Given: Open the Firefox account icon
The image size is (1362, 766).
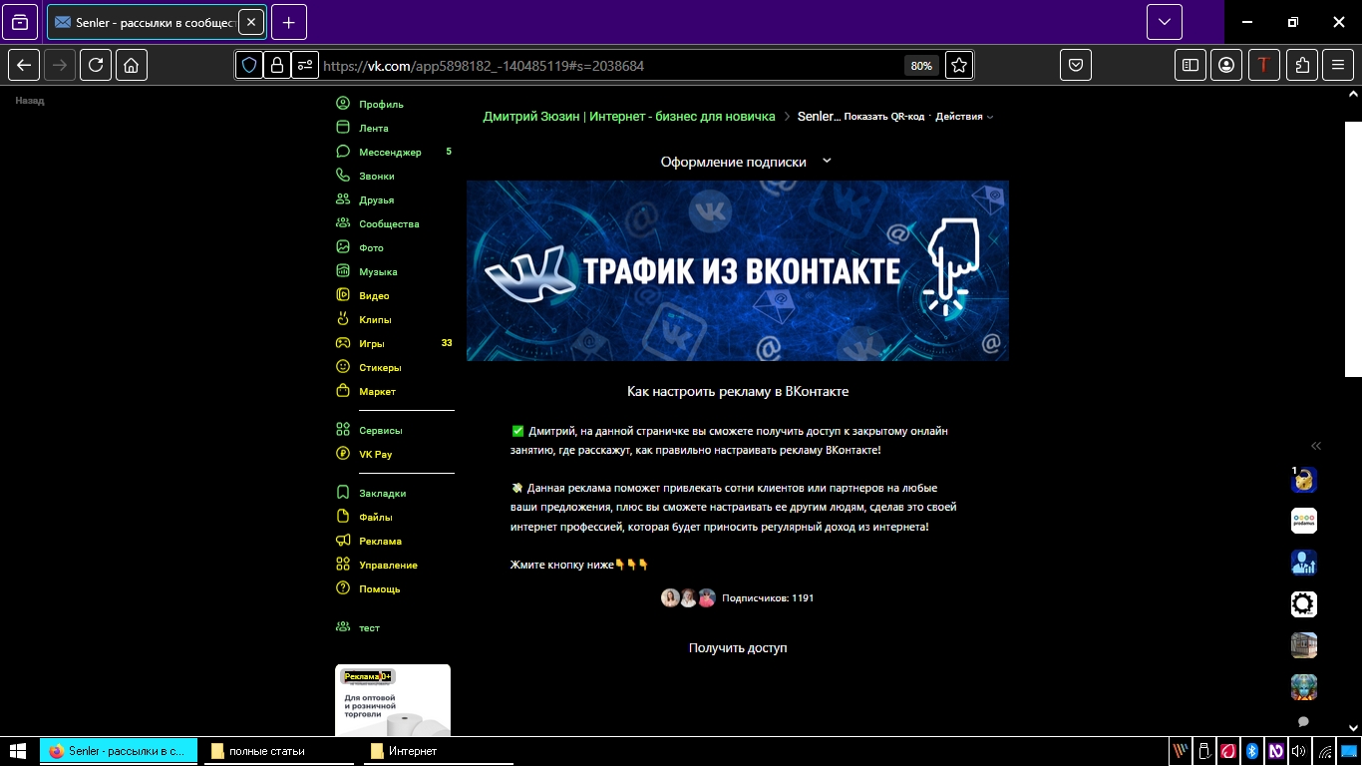Looking at the screenshot, I should 1226,65.
